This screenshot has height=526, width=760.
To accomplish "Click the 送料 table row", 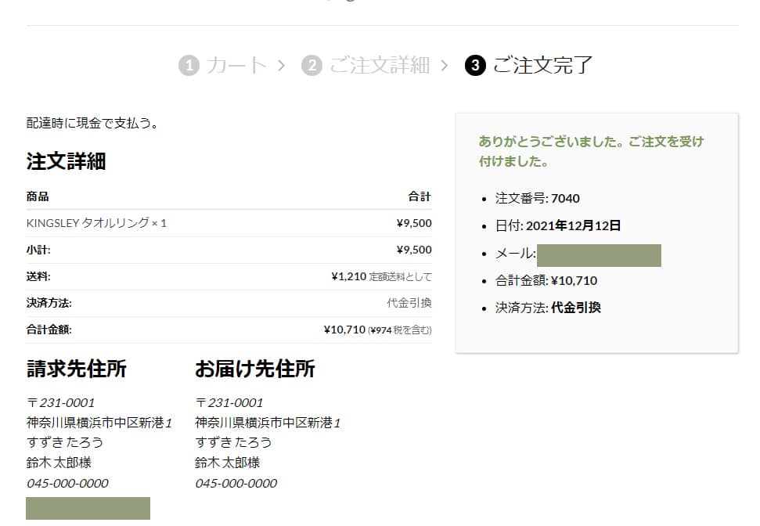I will pos(228,276).
